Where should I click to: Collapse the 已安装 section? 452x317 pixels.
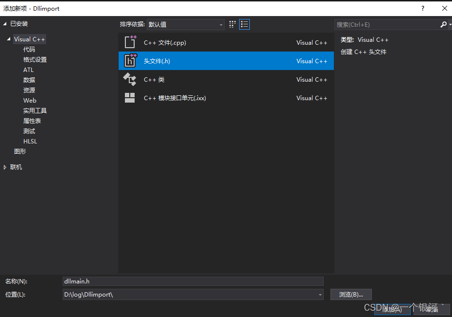click(5, 24)
